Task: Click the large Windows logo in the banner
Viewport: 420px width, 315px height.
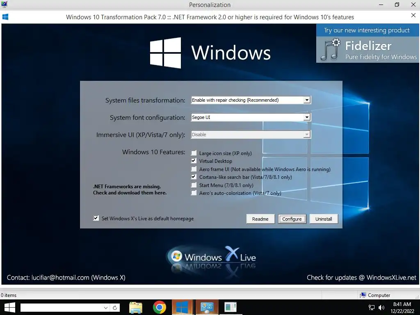Action: [x=165, y=53]
